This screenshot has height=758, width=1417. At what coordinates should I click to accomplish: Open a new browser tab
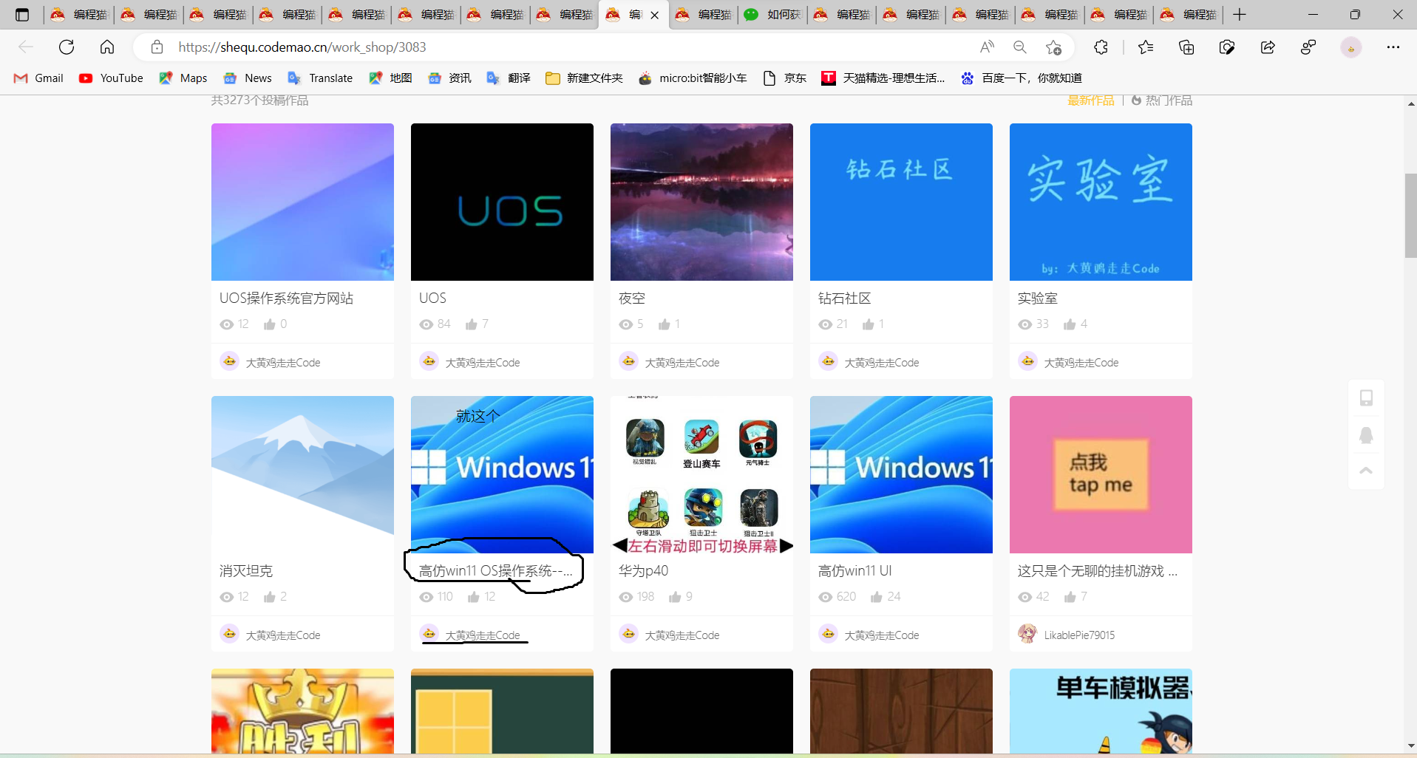click(x=1240, y=15)
